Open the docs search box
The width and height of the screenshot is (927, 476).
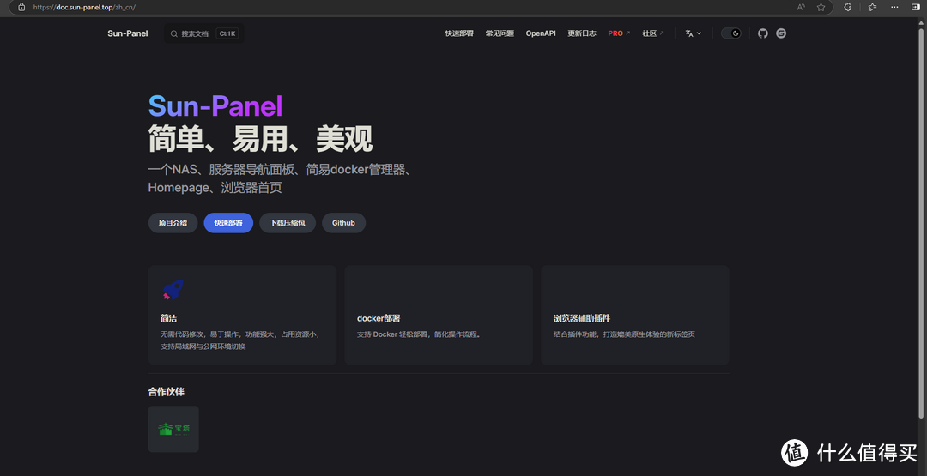[x=204, y=33]
